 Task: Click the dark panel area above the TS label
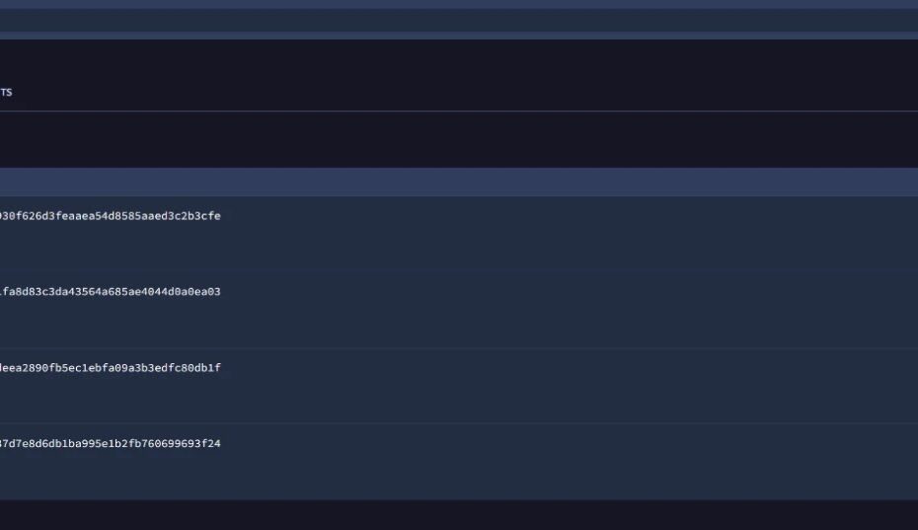[459, 59]
